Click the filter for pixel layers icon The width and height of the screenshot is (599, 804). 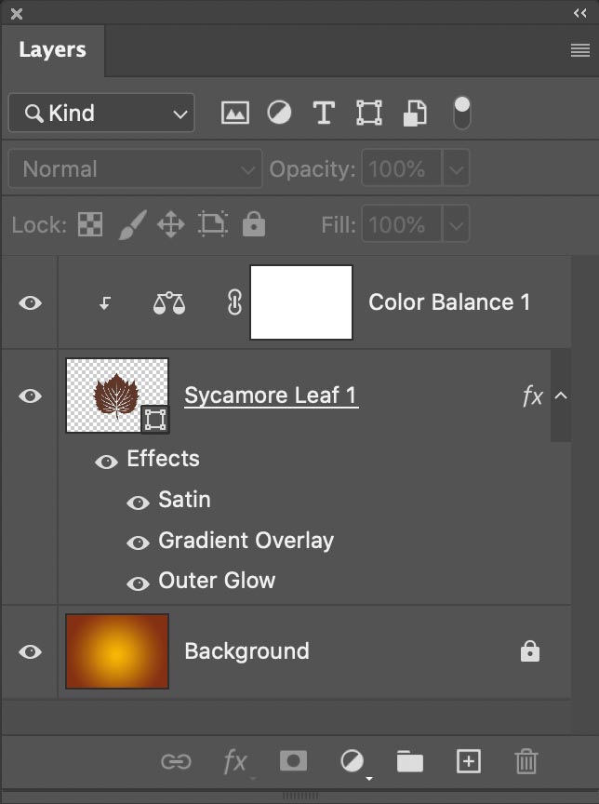coord(234,112)
